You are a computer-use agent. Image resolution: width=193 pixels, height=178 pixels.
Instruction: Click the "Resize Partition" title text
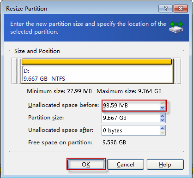(26, 9)
